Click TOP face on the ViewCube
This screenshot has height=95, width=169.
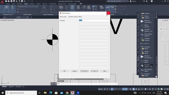pyautogui.click(x=161, y=29)
